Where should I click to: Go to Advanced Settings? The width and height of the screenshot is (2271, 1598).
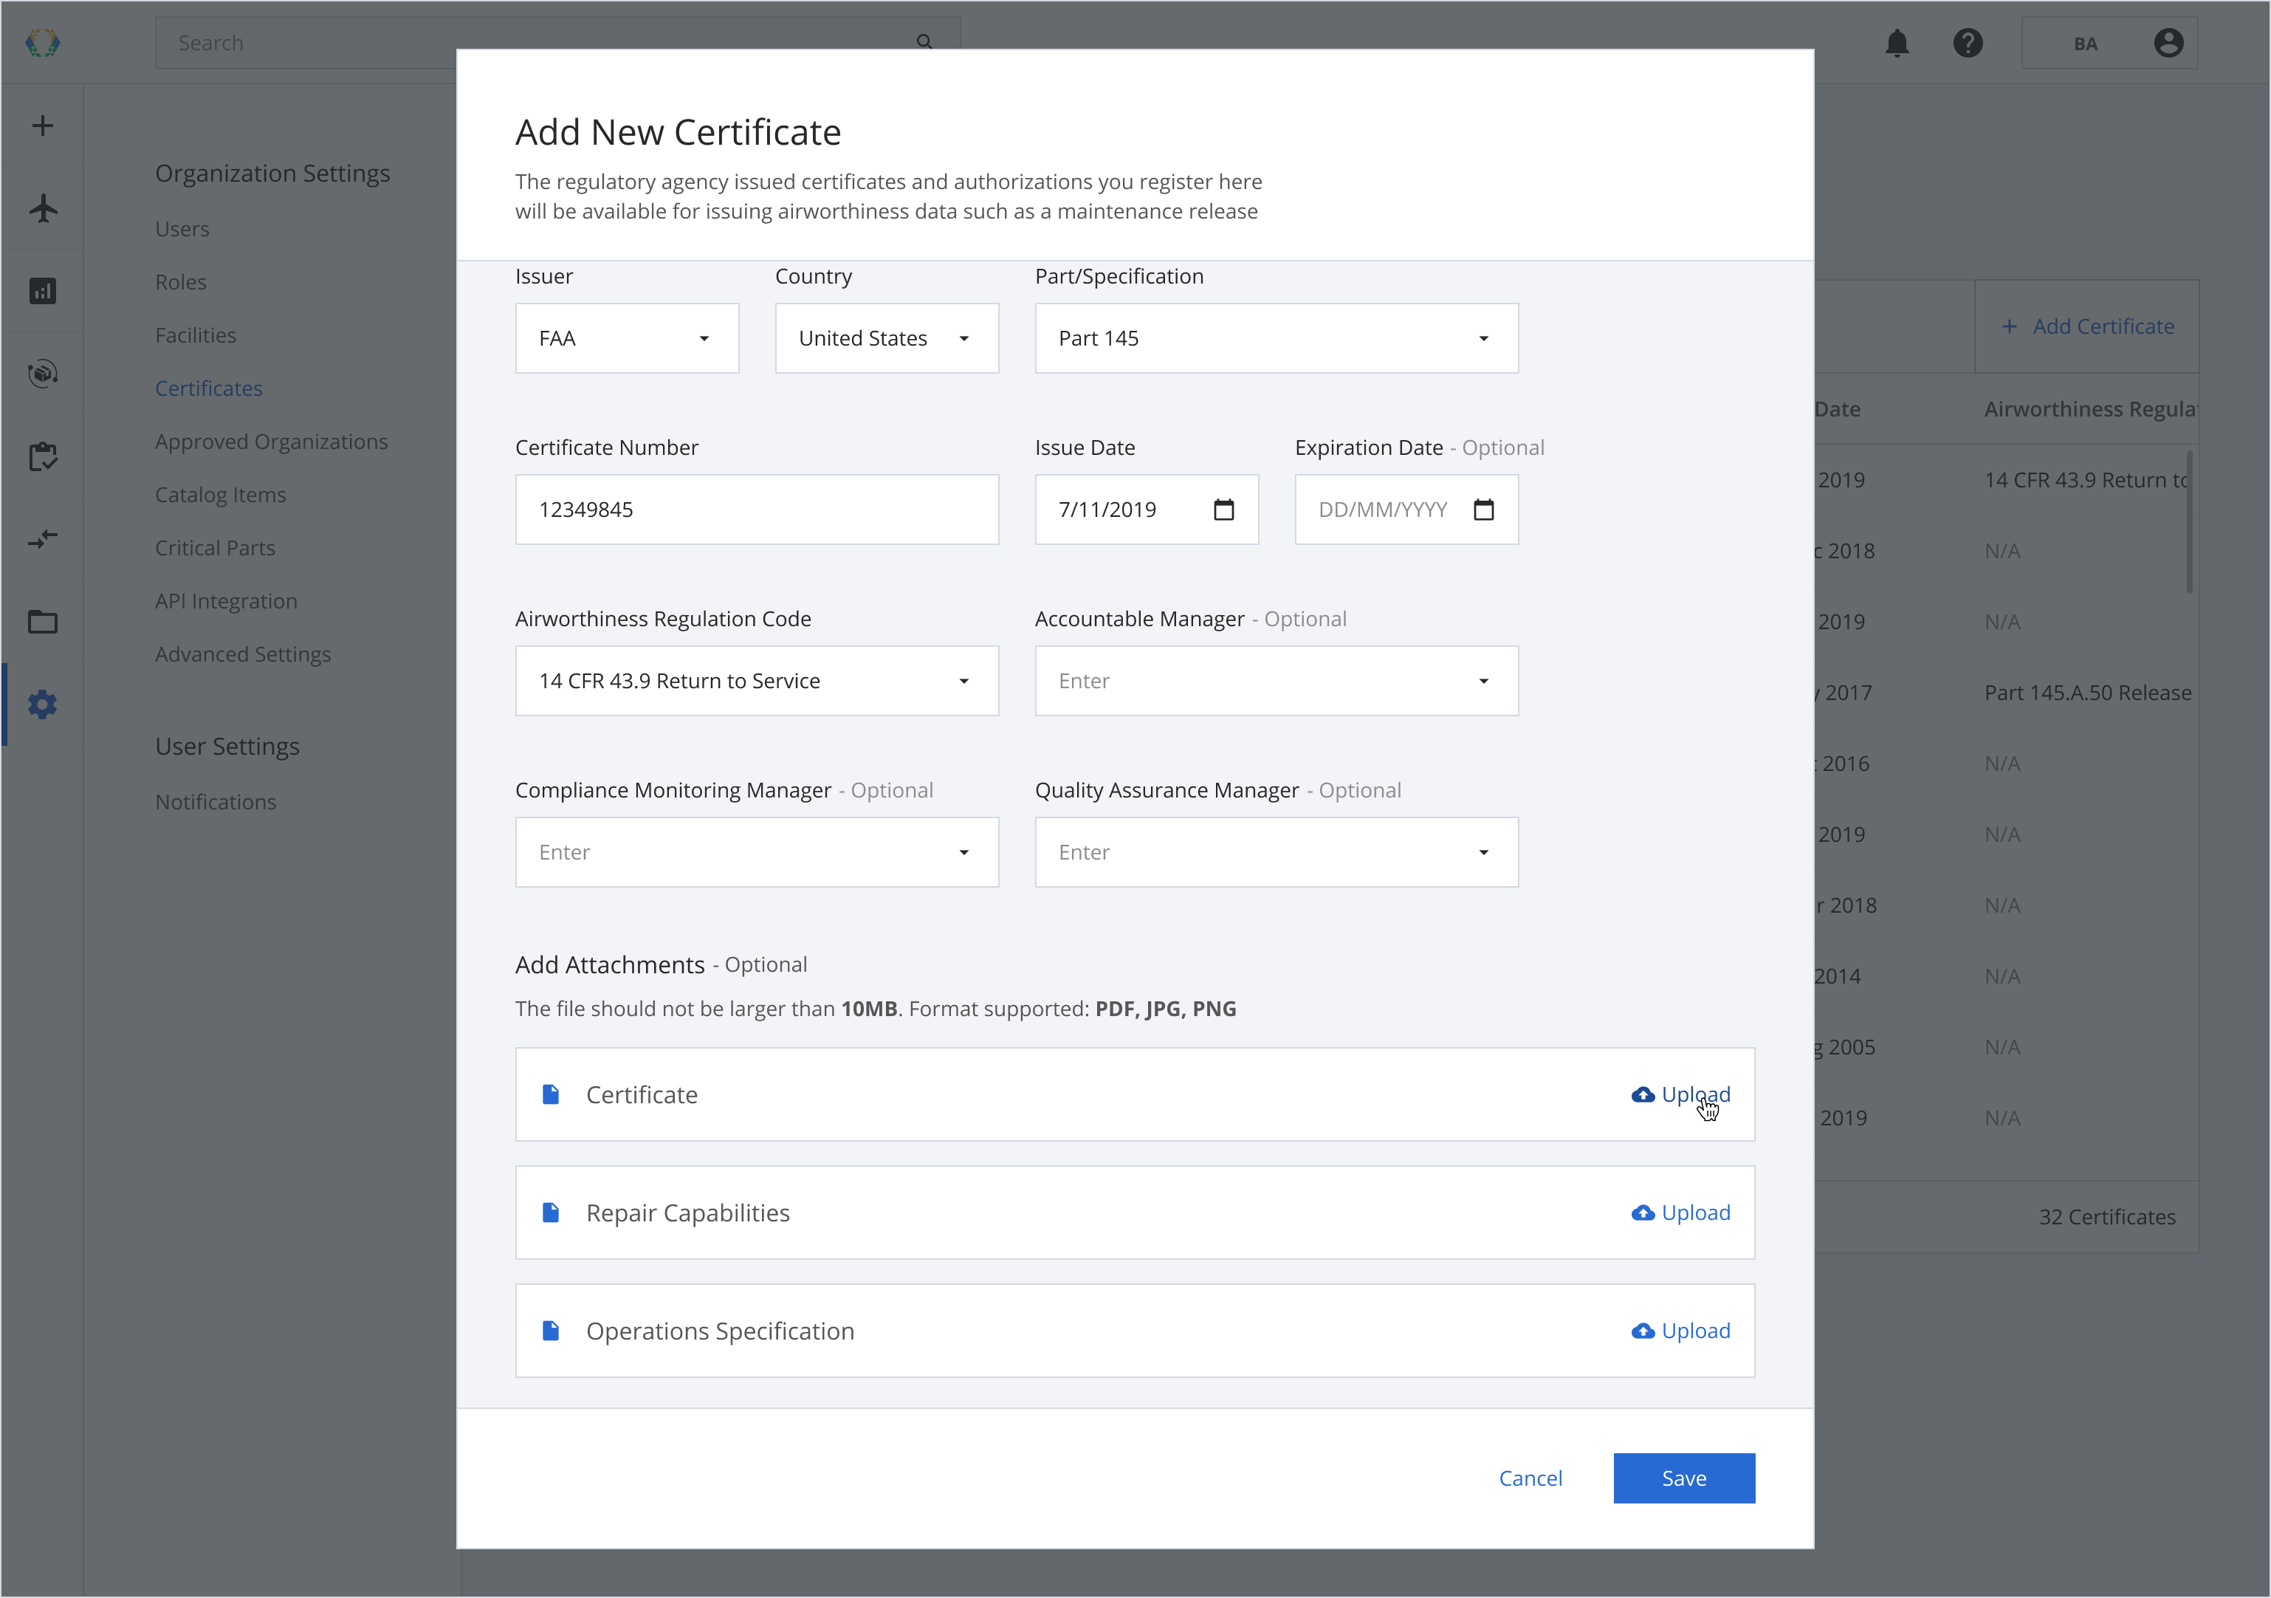coord(244,654)
